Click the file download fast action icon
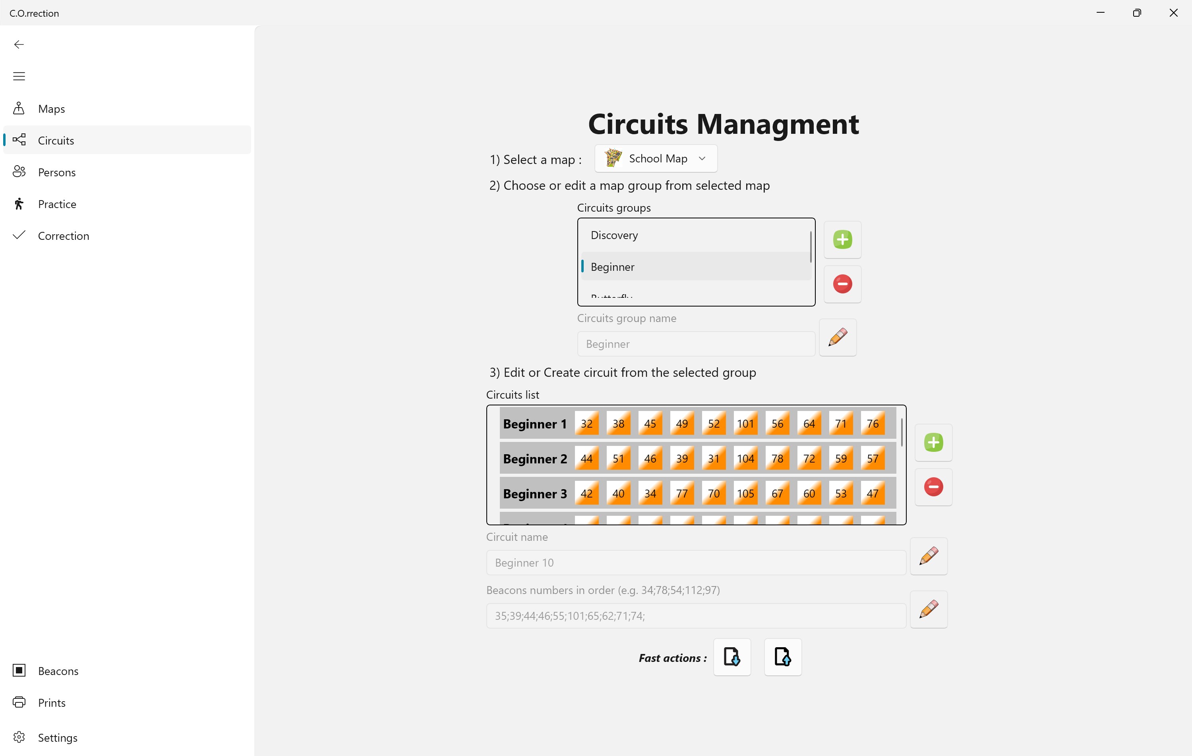 point(731,657)
